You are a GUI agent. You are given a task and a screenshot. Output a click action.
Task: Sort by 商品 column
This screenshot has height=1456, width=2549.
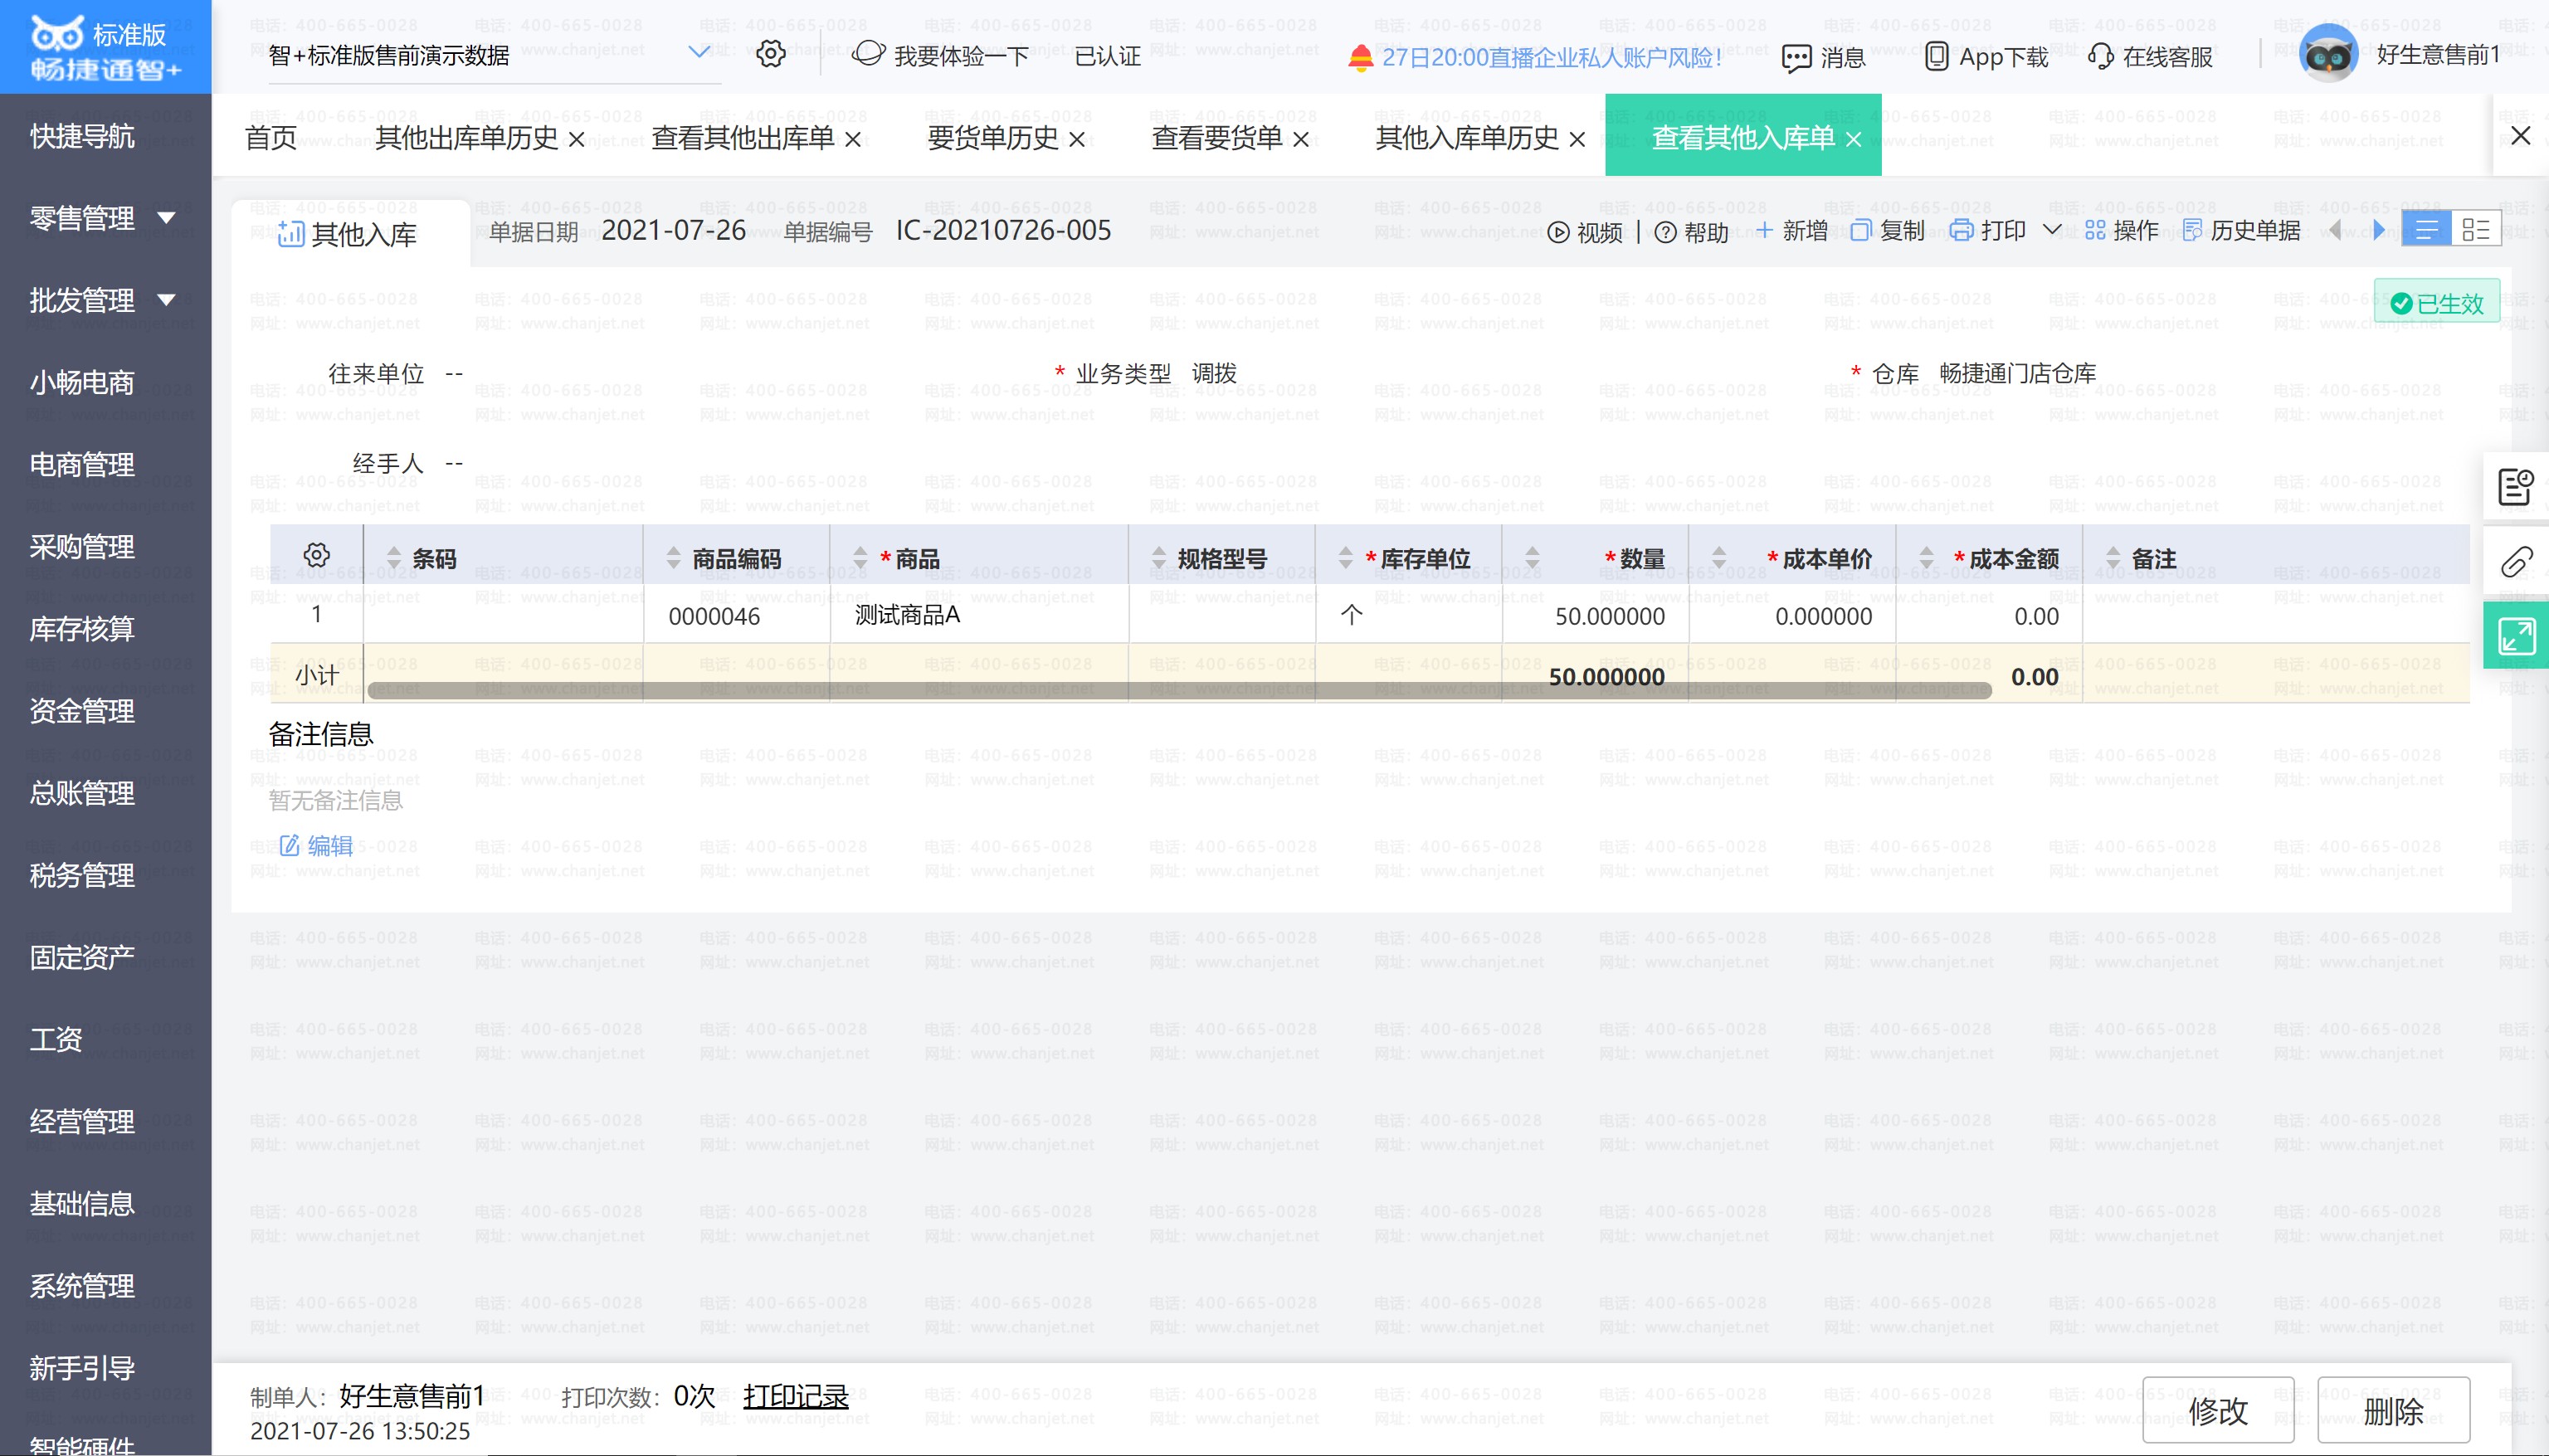click(x=860, y=558)
